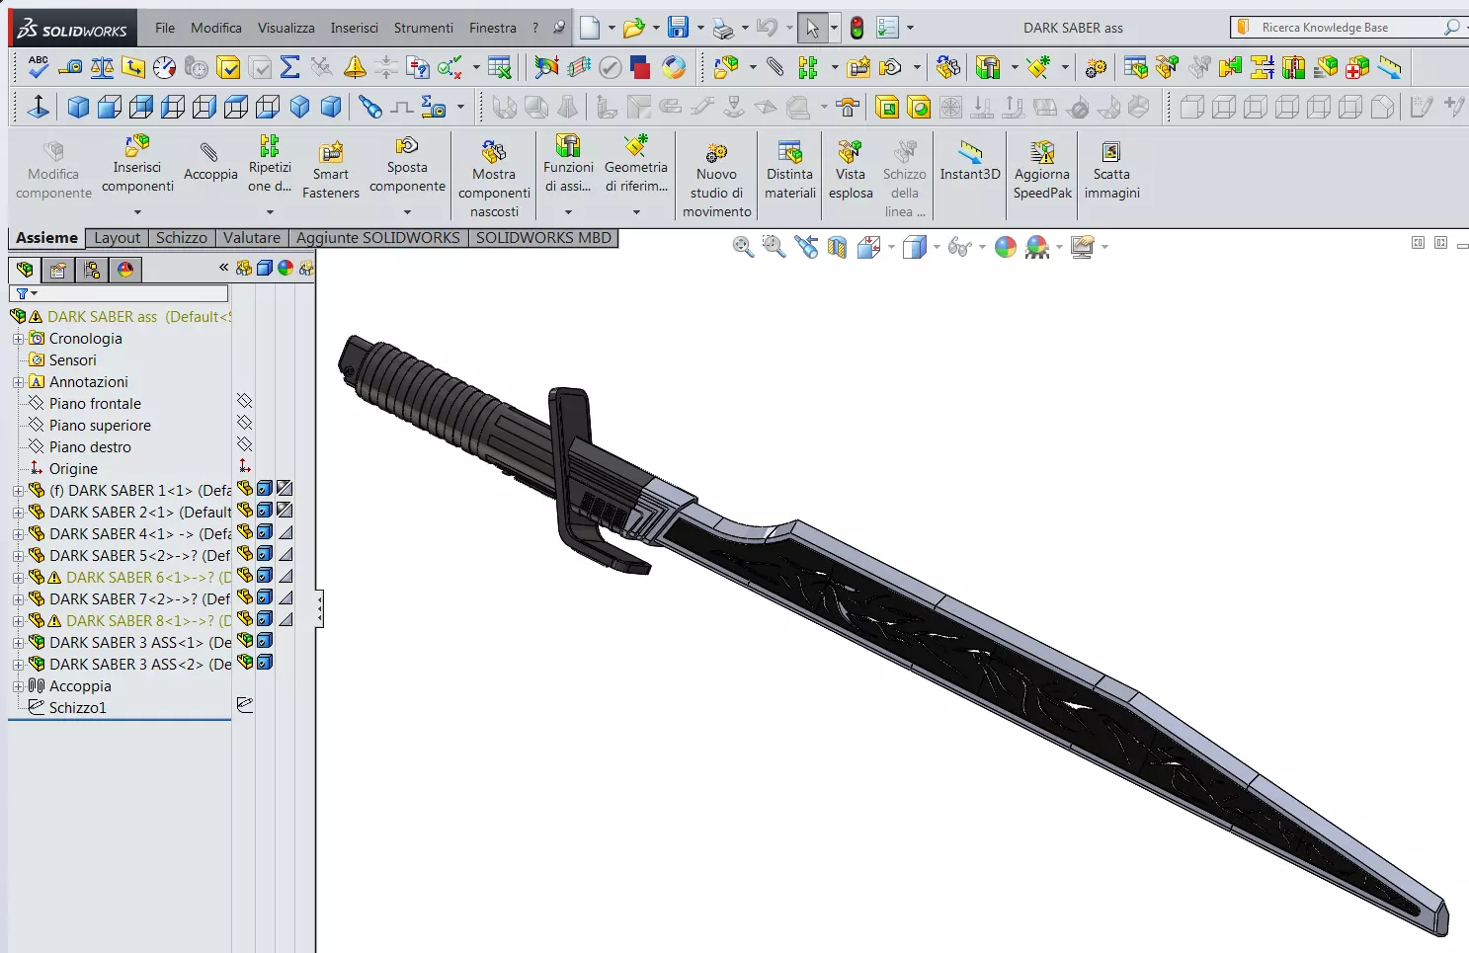Image resolution: width=1469 pixels, height=953 pixels.
Task: Click the Sigma equations icon
Action: [x=289, y=67]
